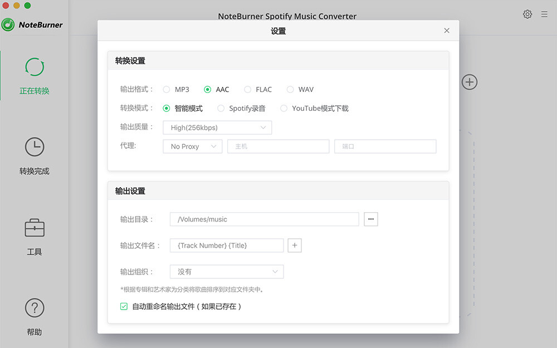This screenshot has width=557, height=348.
Task: Open the 转换完成 history clock icon
Action: [35, 147]
